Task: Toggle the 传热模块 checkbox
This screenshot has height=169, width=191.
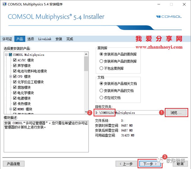Action: [15, 104]
